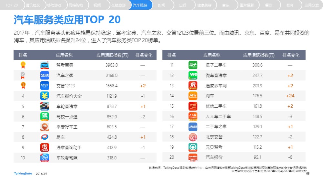Click the 人人车二手车 app icon
The width and height of the screenshot is (323, 182).
click(193, 116)
